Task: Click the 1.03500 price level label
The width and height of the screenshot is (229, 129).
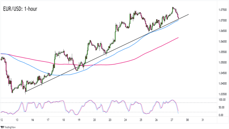Action: pyautogui.click(x=222, y=94)
